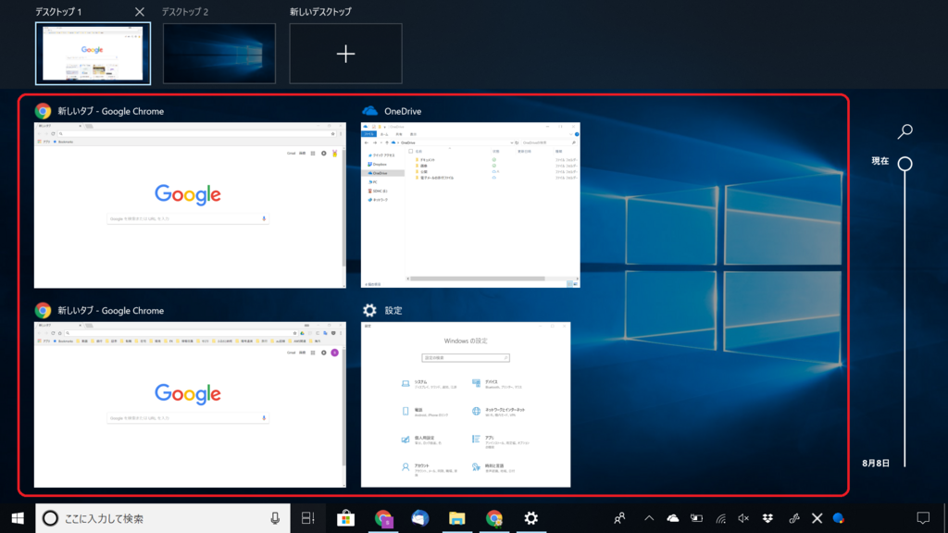Open the Action Center notification icon

coord(923,518)
